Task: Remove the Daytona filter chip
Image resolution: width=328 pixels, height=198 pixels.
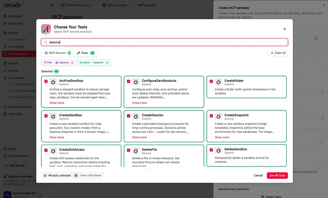Action: pyautogui.click(x=73, y=62)
